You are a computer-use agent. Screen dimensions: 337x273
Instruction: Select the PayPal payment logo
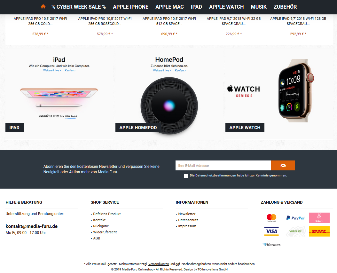click(295, 218)
